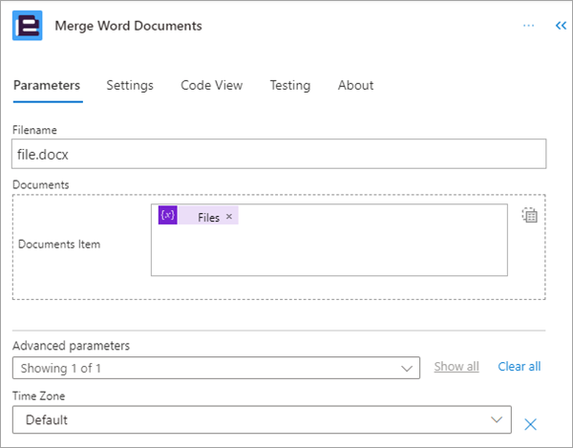Viewport: 573px width, 448px height.
Task: Expand the Advanced parameters dropdown
Action: point(217,368)
